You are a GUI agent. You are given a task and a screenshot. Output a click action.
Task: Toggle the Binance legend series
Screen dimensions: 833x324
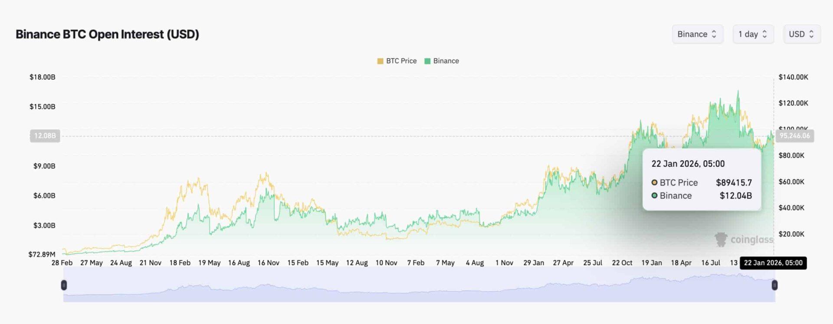point(446,61)
